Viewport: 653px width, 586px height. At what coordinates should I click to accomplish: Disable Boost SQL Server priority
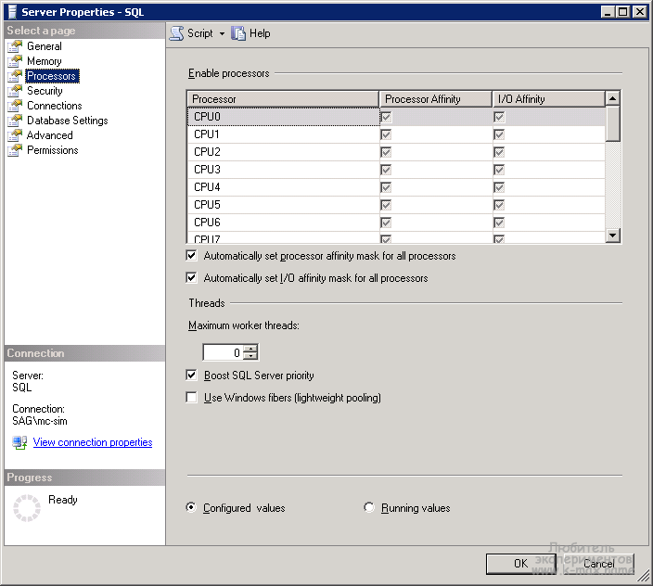(192, 376)
